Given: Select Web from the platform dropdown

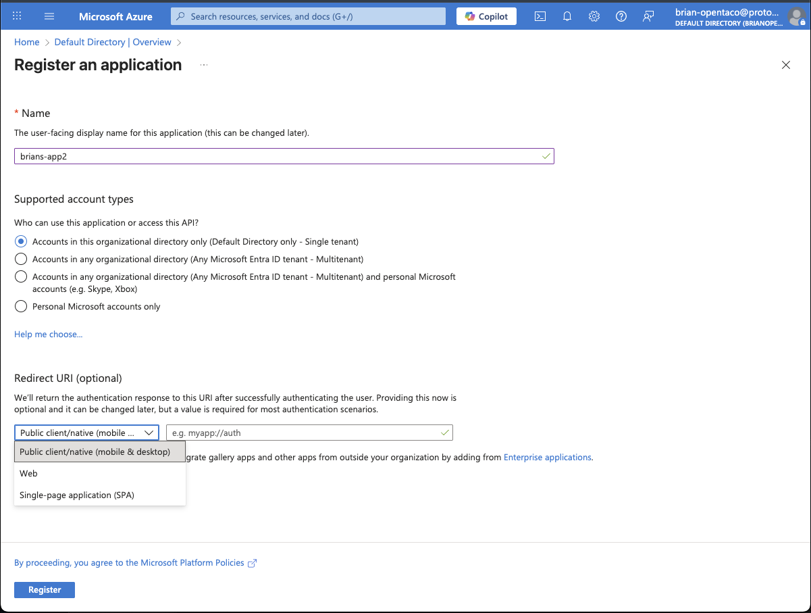Looking at the screenshot, I should [x=28, y=473].
